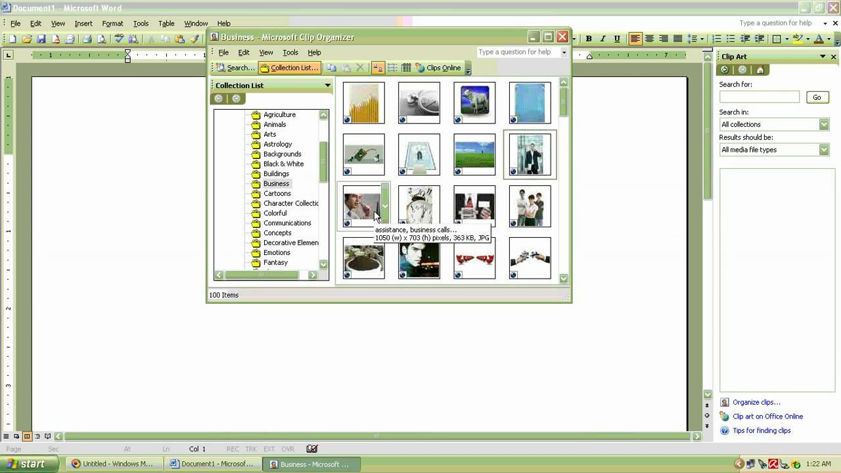This screenshot has height=473, width=841.
Task: Justify text using Word toolbar
Action: click(677, 39)
